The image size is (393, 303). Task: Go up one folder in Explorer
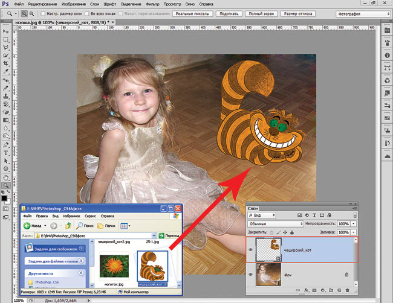[x=68, y=226]
